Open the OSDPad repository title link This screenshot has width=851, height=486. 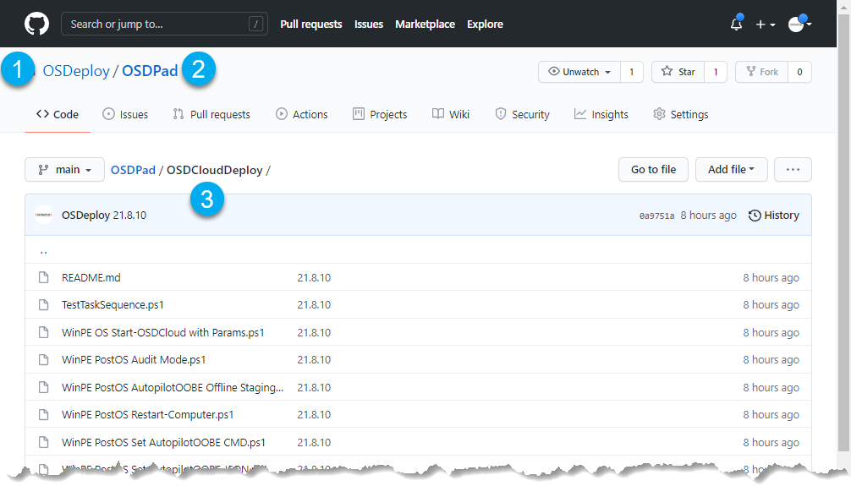(x=150, y=71)
